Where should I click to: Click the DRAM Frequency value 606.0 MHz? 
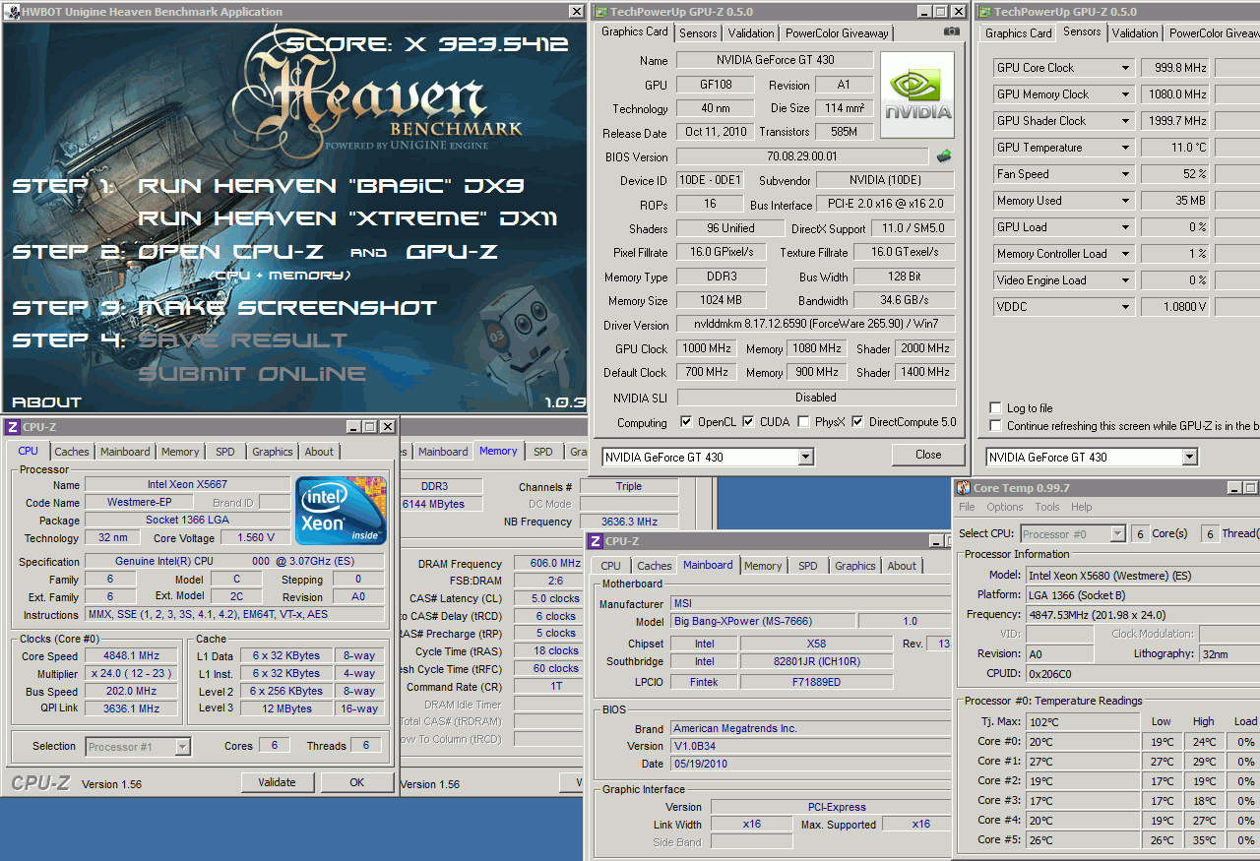[548, 564]
